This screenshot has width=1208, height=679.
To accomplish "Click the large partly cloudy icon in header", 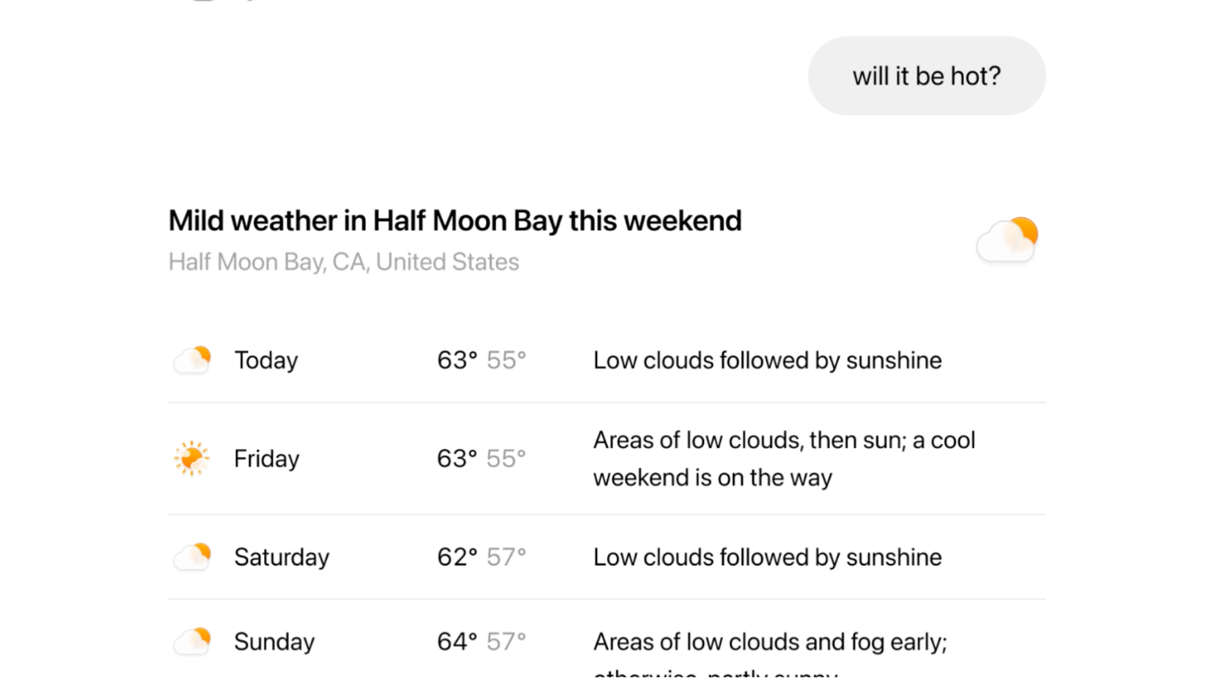I will [x=1007, y=240].
